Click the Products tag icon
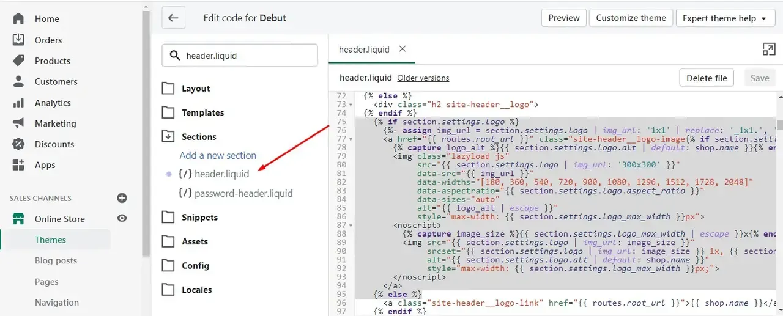The height and width of the screenshot is (316, 783). click(x=18, y=61)
